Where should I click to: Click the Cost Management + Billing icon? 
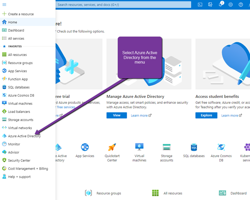click(x=5, y=168)
